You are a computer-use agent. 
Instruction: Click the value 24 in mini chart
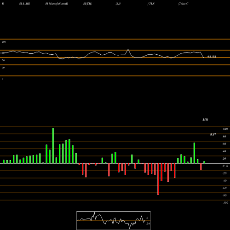click(x=148, y=224)
